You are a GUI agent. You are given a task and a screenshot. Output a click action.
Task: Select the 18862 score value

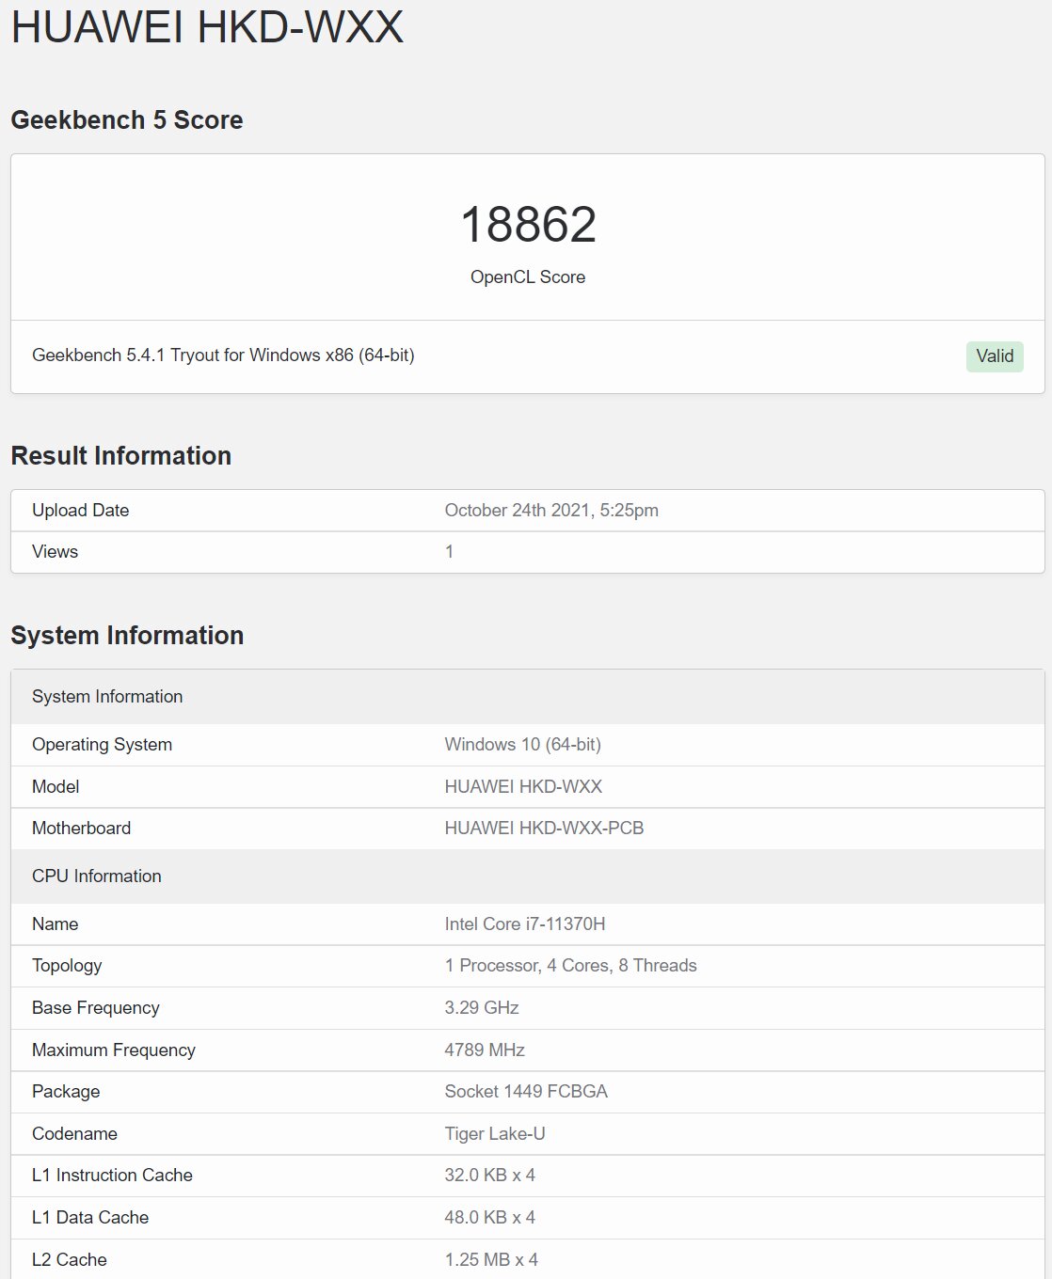coord(528,225)
